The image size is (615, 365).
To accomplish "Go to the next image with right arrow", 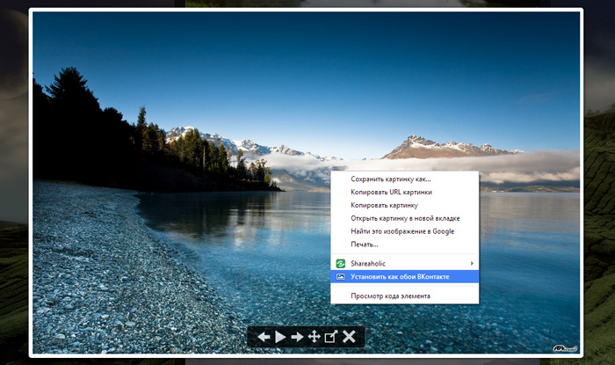I will point(297,337).
